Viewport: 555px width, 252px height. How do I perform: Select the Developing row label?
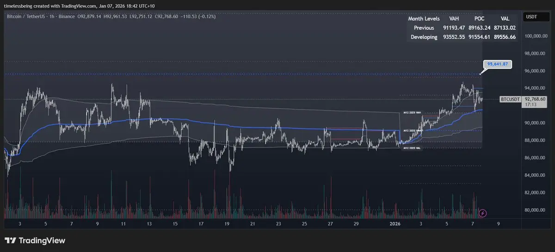coord(423,37)
